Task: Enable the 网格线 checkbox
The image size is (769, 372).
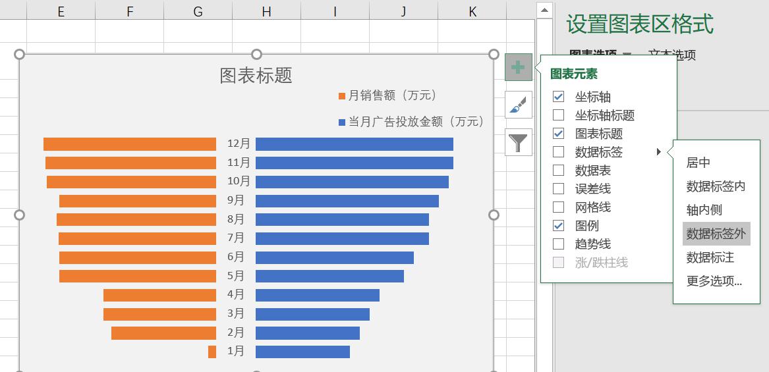Action: click(558, 207)
